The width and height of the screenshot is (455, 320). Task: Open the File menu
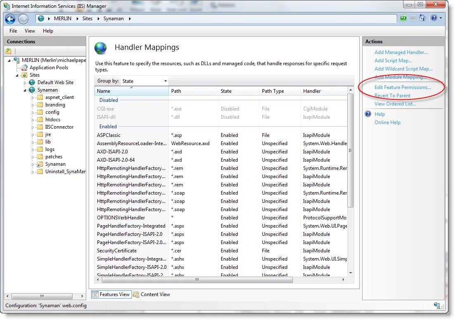pyautogui.click(x=13, y=31)
